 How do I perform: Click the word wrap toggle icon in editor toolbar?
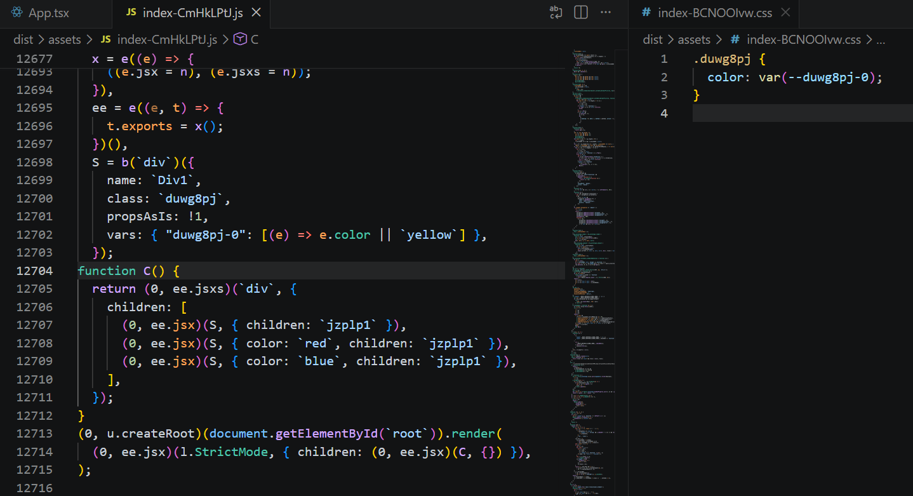coord(556,13)
